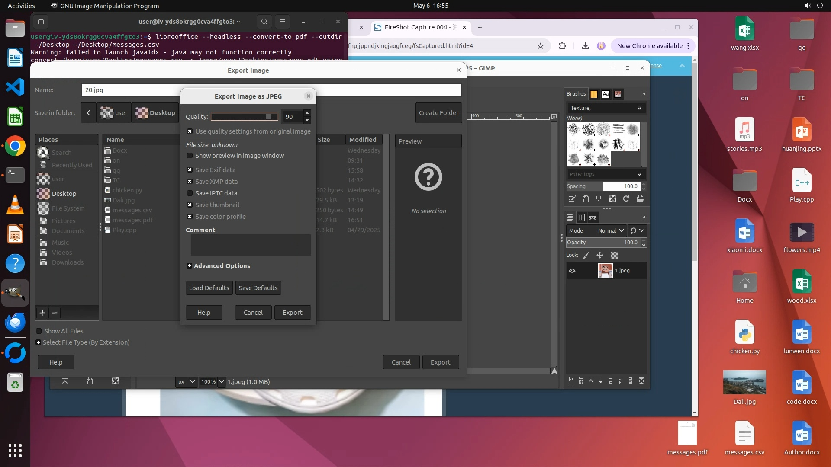Viewport: 831px width, 467px height.
Task: Click the edit brush icon
Action: pos(572,199)
